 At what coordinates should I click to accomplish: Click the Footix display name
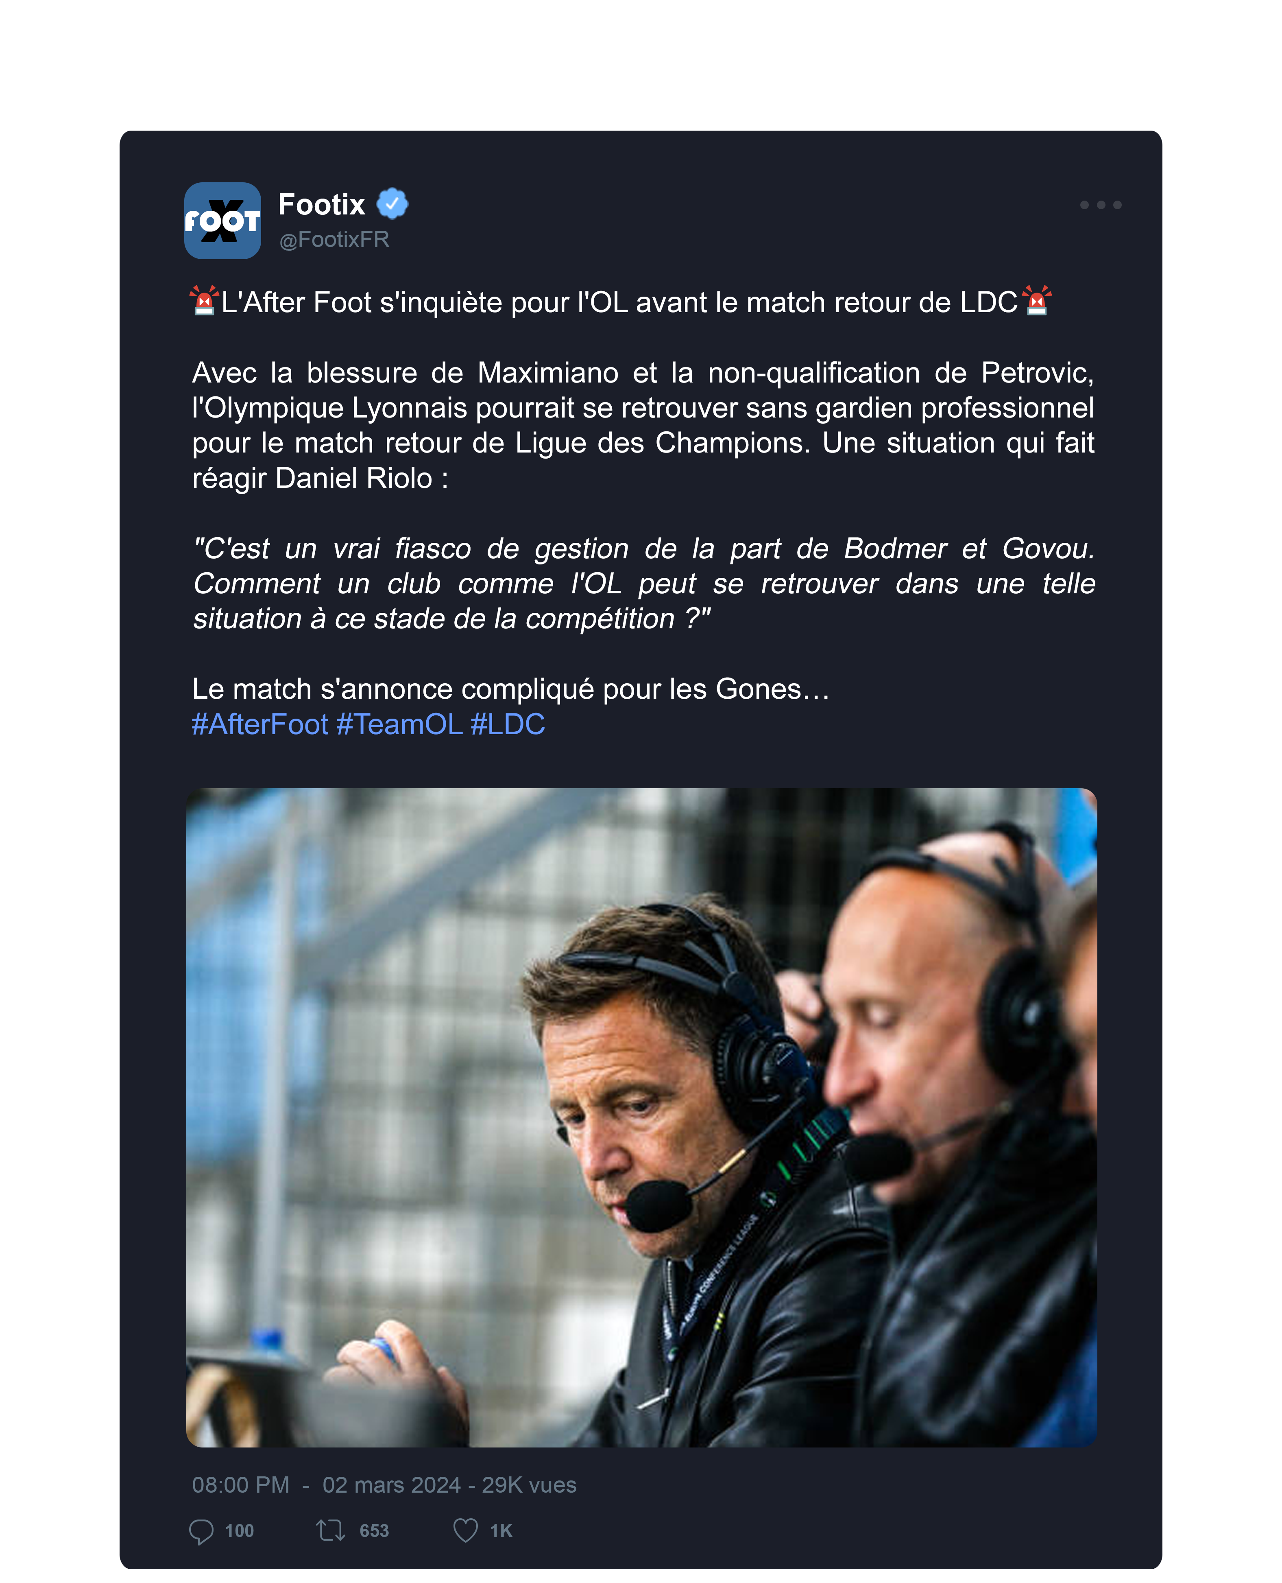(x=321, y=205)
